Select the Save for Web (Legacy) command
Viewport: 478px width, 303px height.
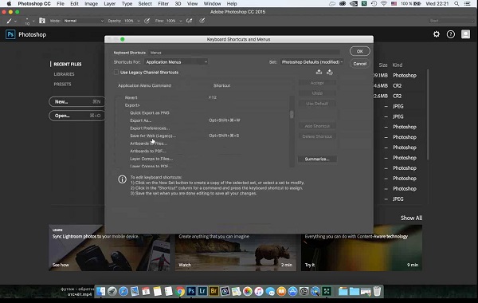(x=152, y=136)
